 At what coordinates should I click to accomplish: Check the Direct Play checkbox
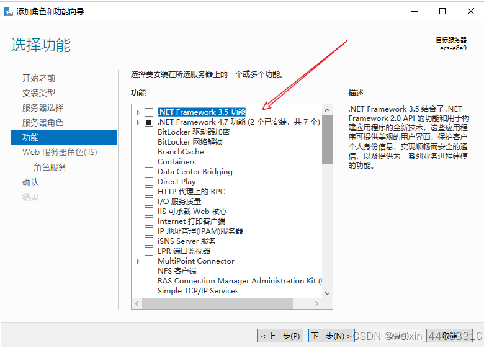[149, 182]
